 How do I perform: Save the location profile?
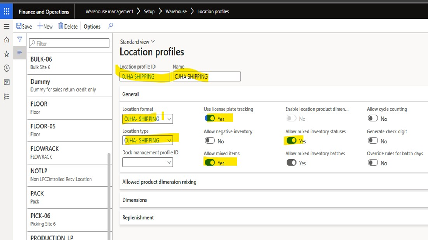pyautogui.click(x=24, y=27)
